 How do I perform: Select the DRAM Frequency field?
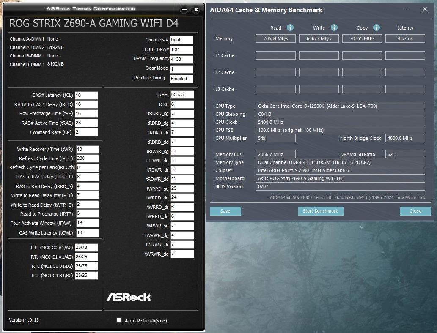(181, 59)
